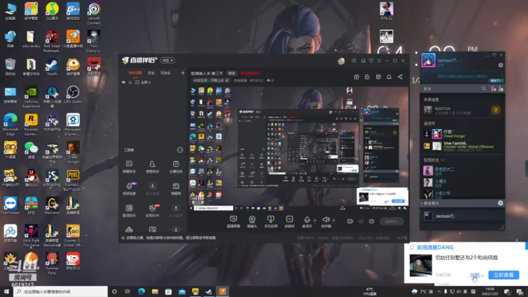Switch to 可改名 scene tab
This screenshot has width=528, height=297.
(x=166, y=73)
